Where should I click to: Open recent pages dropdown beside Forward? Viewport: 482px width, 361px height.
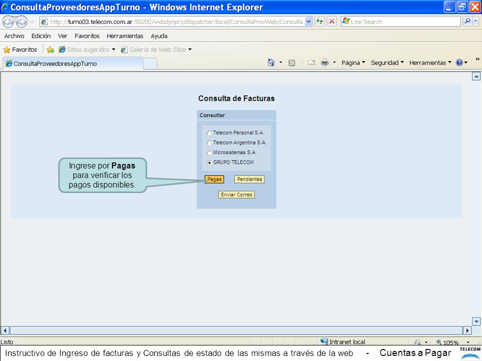point(32,22)
